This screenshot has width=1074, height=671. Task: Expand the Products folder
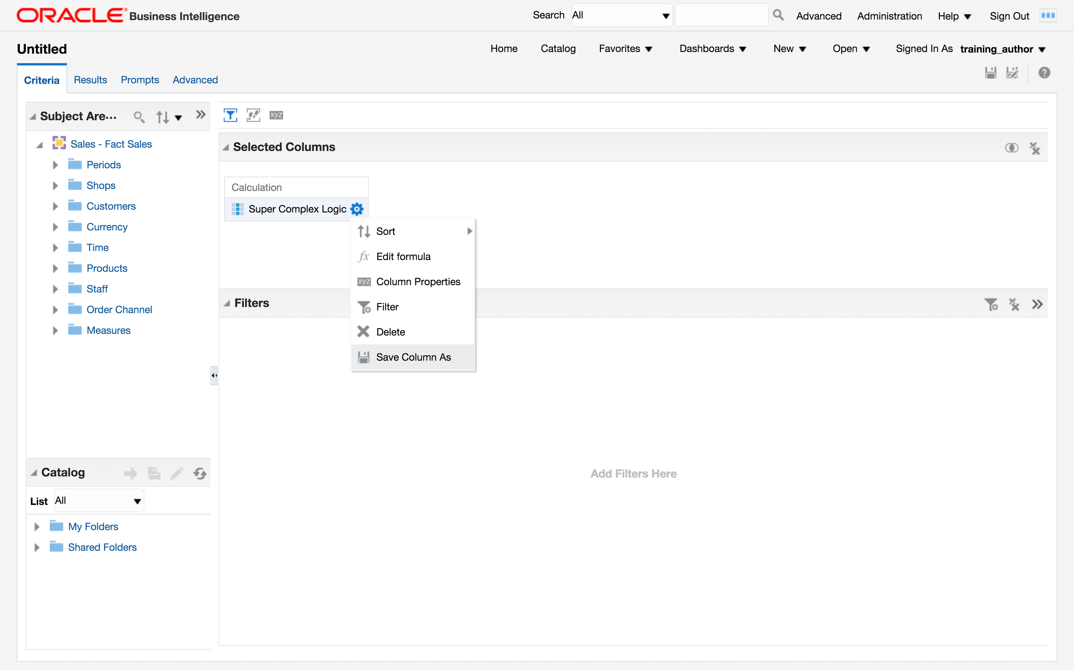55,268
